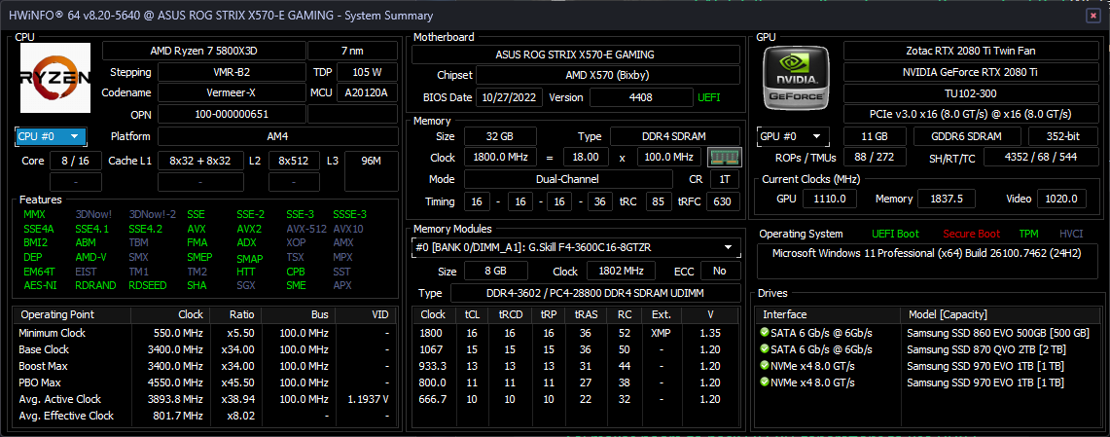The height and width of the screenshot is (437, 1110).
Task: Click the VID column header
Action: coord(368,314)
